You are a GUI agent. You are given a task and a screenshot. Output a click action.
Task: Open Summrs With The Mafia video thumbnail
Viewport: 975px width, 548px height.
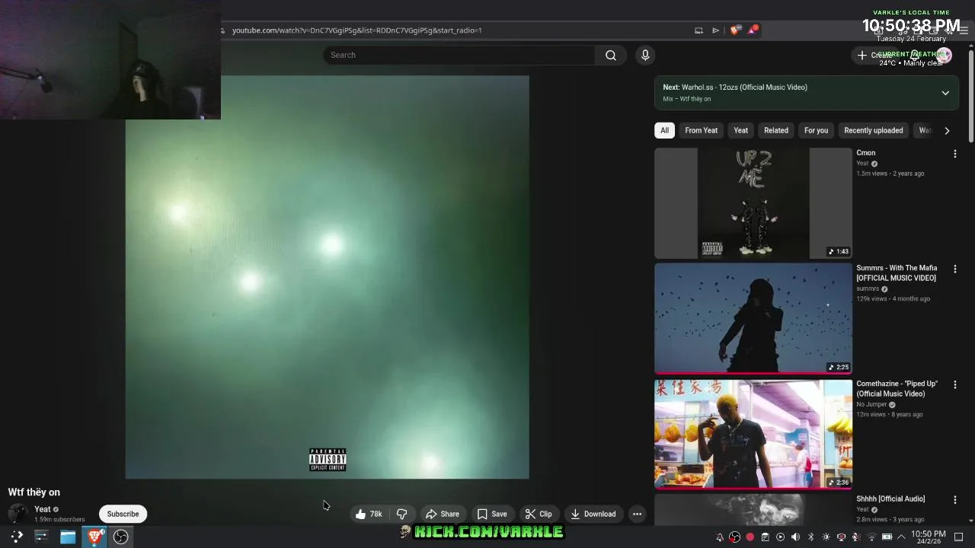pos(753,318)
